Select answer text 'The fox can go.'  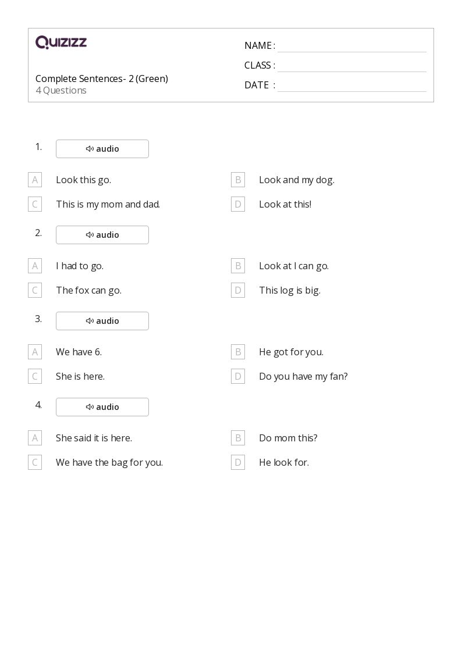coord(88,291)
